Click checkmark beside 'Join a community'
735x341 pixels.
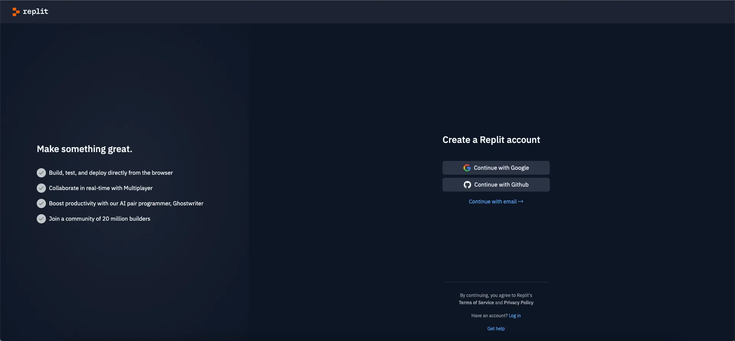pos(41,219)
